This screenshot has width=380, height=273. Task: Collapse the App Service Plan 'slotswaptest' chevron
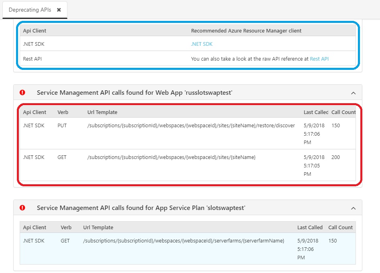click(x=353, y=208)
